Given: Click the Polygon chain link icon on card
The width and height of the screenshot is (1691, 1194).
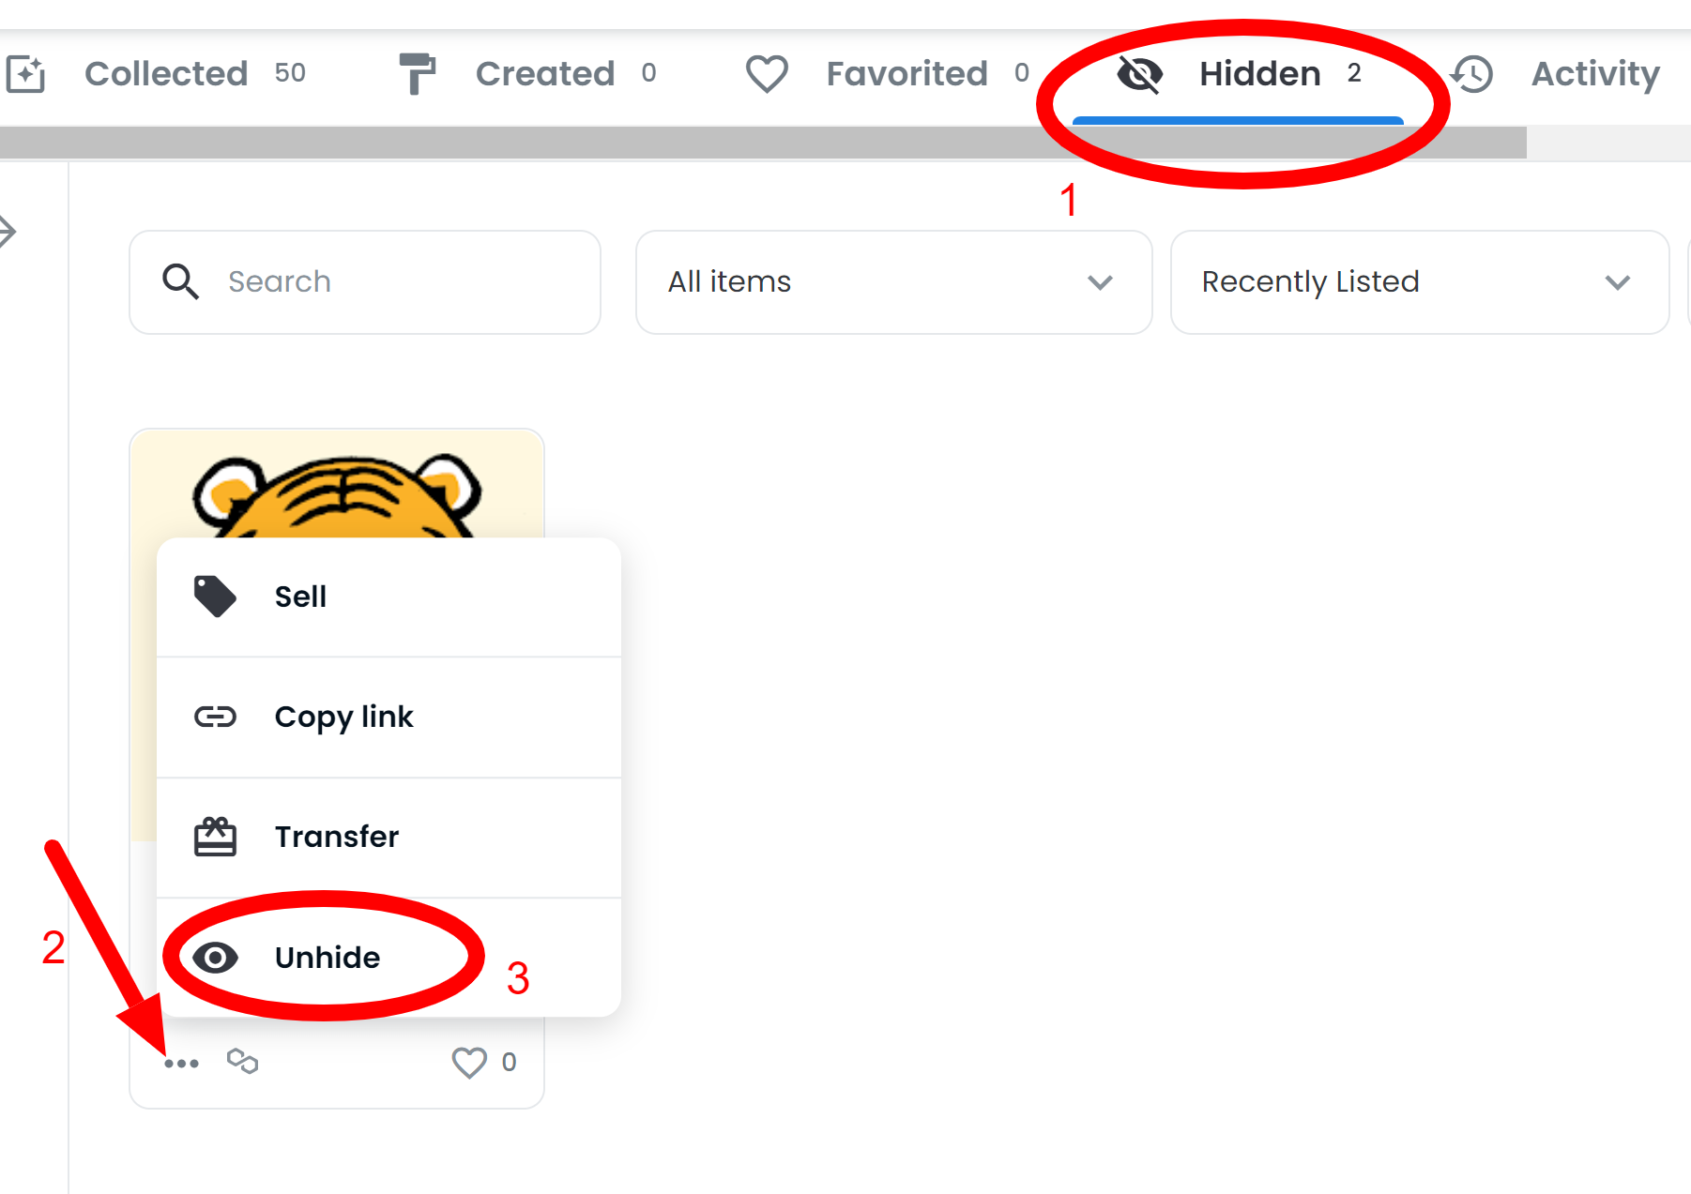Looking at the screenshot, I should pos(242,1061).
